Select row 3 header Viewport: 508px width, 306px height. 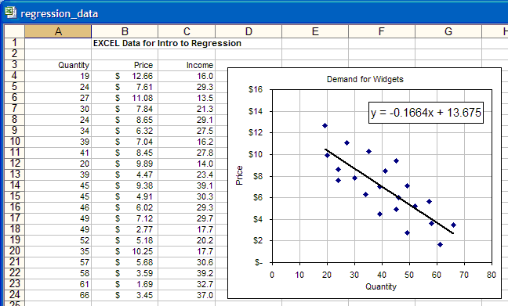click(x=14, y=65)
